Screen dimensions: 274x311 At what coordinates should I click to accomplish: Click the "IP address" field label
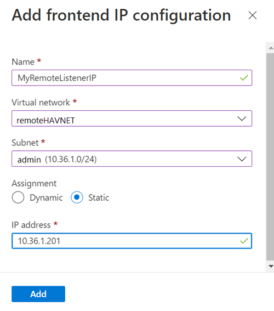click(31, 225)
